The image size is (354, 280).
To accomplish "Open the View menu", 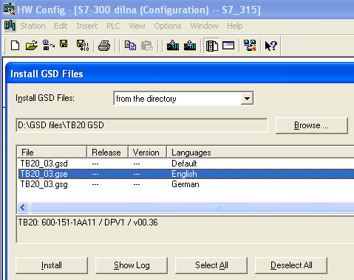I will [x=137, y=26].
